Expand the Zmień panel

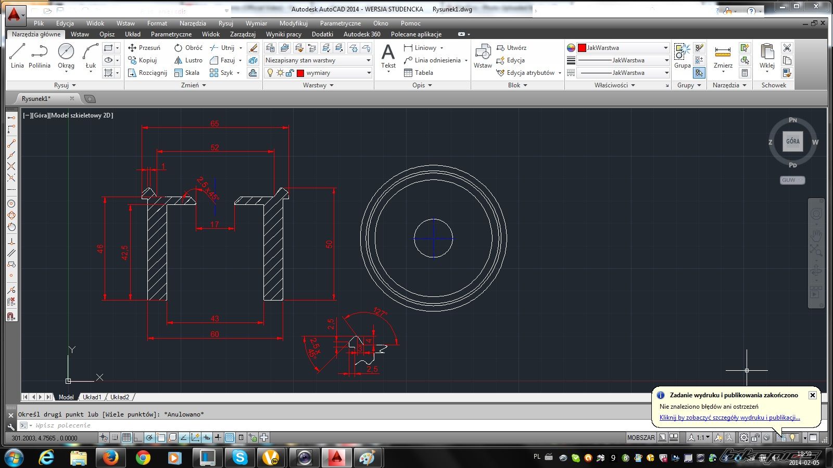193,85
